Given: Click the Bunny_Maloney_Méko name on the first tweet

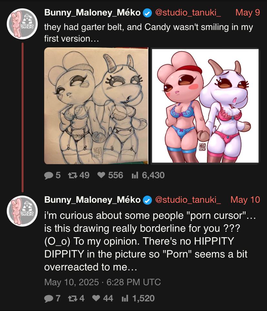Looking at the screenshot, I should 92,13.
